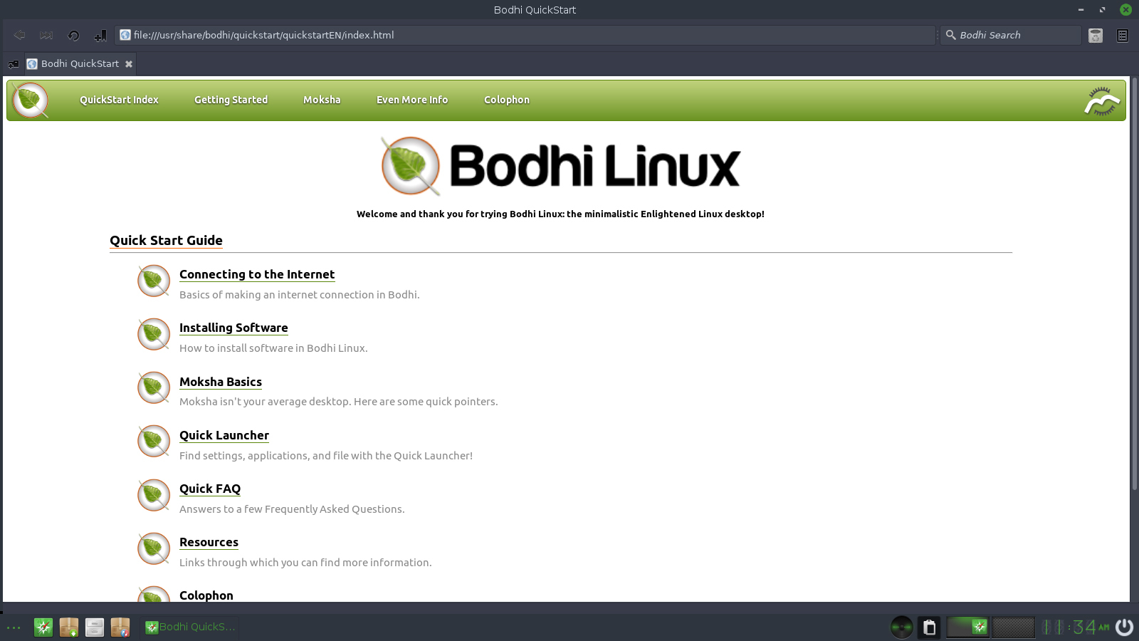
Task: Click leaf icon beside Installing Software
Action: (154, 334)
